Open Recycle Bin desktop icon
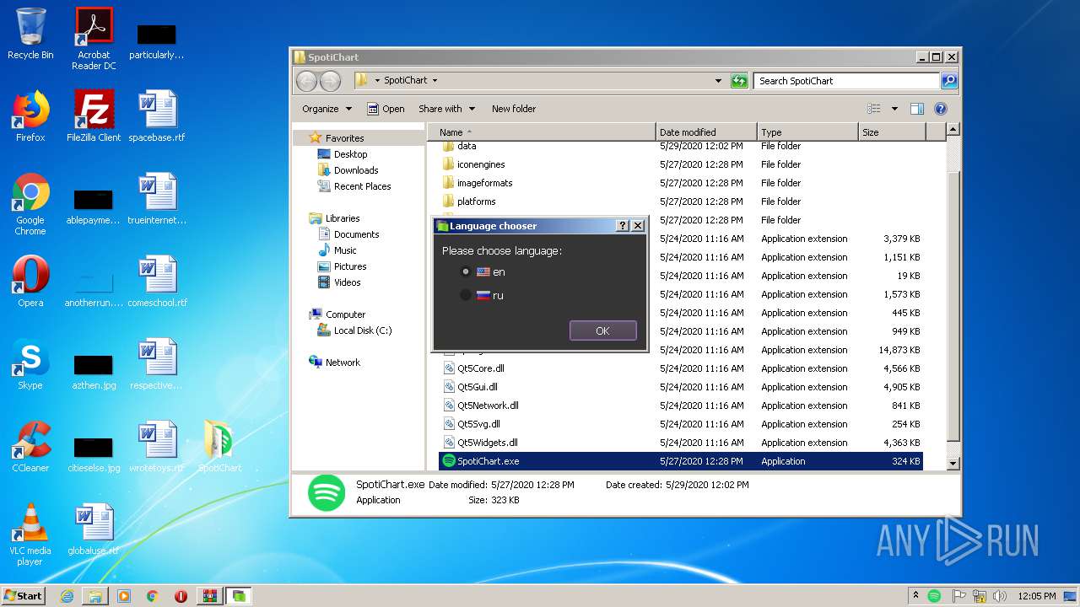 (30, 34)
